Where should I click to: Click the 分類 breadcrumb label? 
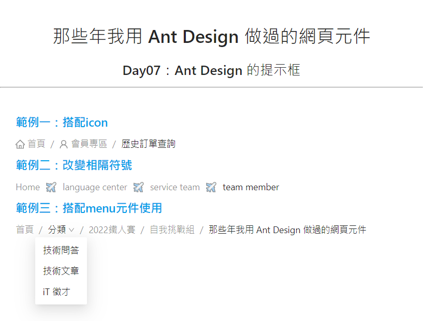click(x=57, y=230)
